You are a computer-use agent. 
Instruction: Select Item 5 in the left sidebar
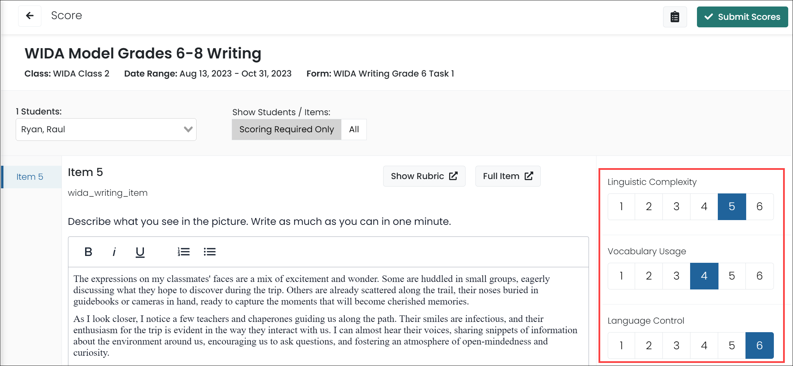pos(31,177)
